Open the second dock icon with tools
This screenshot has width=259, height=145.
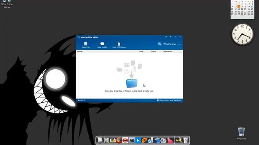click(x=106, y=140)
